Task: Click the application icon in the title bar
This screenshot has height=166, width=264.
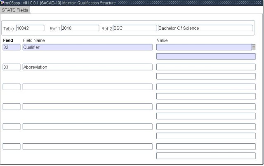Action: click(x=2, y=2)
